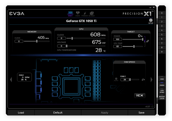Close the Precision X1 window

[x=154, y=7]
